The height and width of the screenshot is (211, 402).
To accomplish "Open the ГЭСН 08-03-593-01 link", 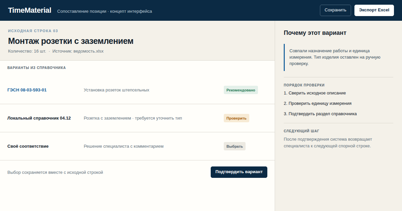I will click(x=27, y=90).
